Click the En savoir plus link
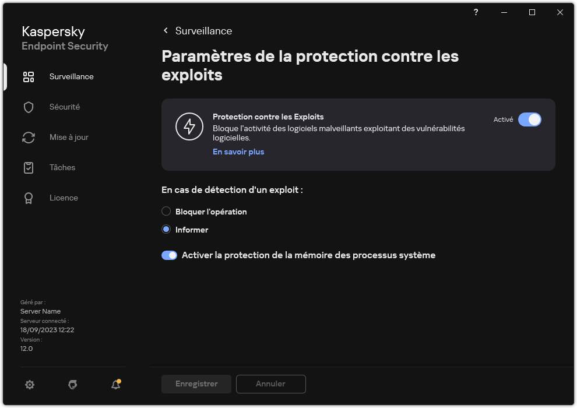The width and height of the screenshot is (577, 408). tap(238, 152)
